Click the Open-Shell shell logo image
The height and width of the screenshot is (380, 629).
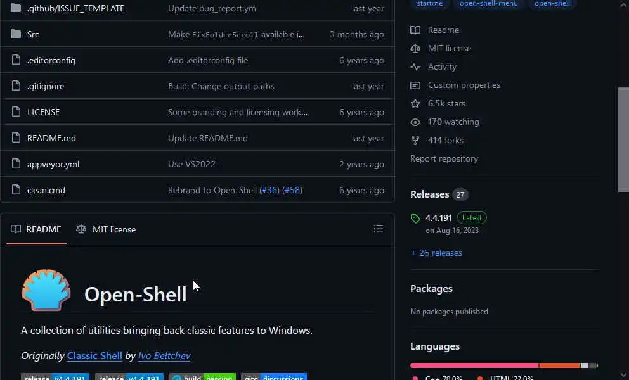click(46, 290)
